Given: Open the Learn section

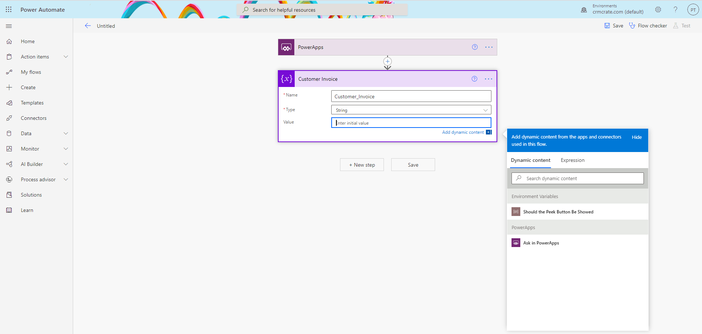Looking at the screenshot, I should click(27, 210).
